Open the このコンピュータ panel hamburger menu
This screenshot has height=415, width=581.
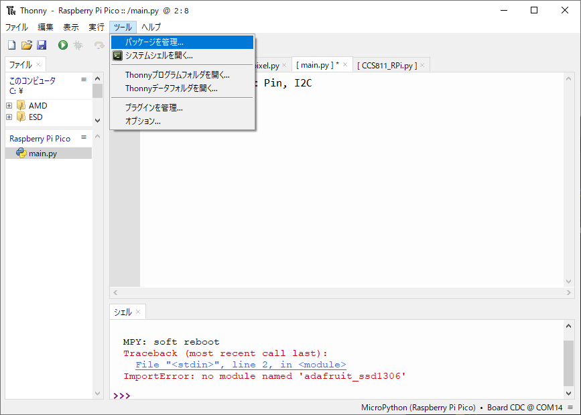[x=84, y=79]
